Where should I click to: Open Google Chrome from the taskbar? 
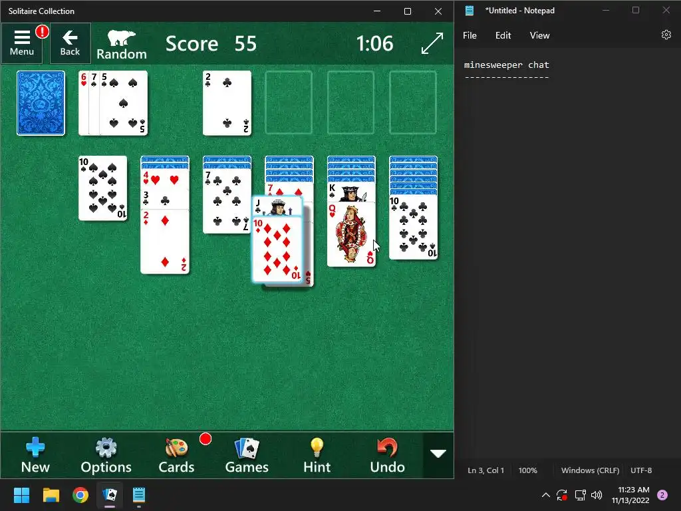pos(80,495)
